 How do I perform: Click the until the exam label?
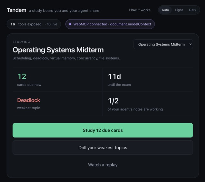[x=119, y=85]
